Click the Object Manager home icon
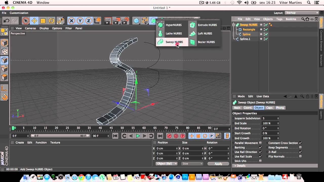 click(x=307, y=19)
